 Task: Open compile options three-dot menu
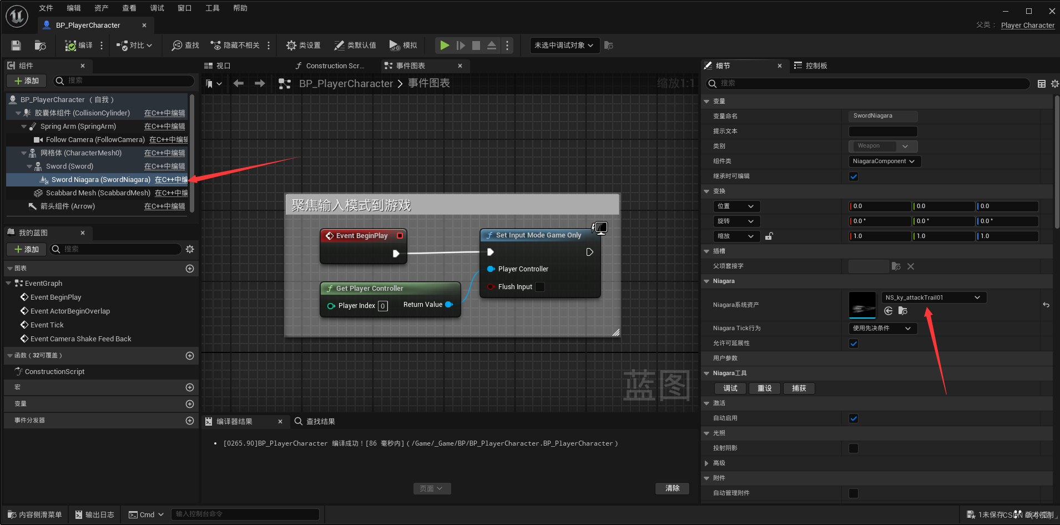tap(102, 46)
